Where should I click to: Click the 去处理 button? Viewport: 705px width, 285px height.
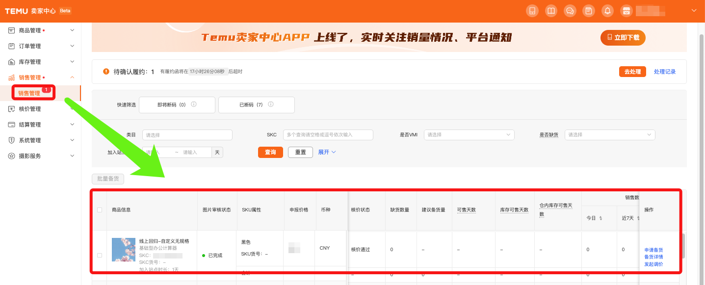tap(632, 72)
